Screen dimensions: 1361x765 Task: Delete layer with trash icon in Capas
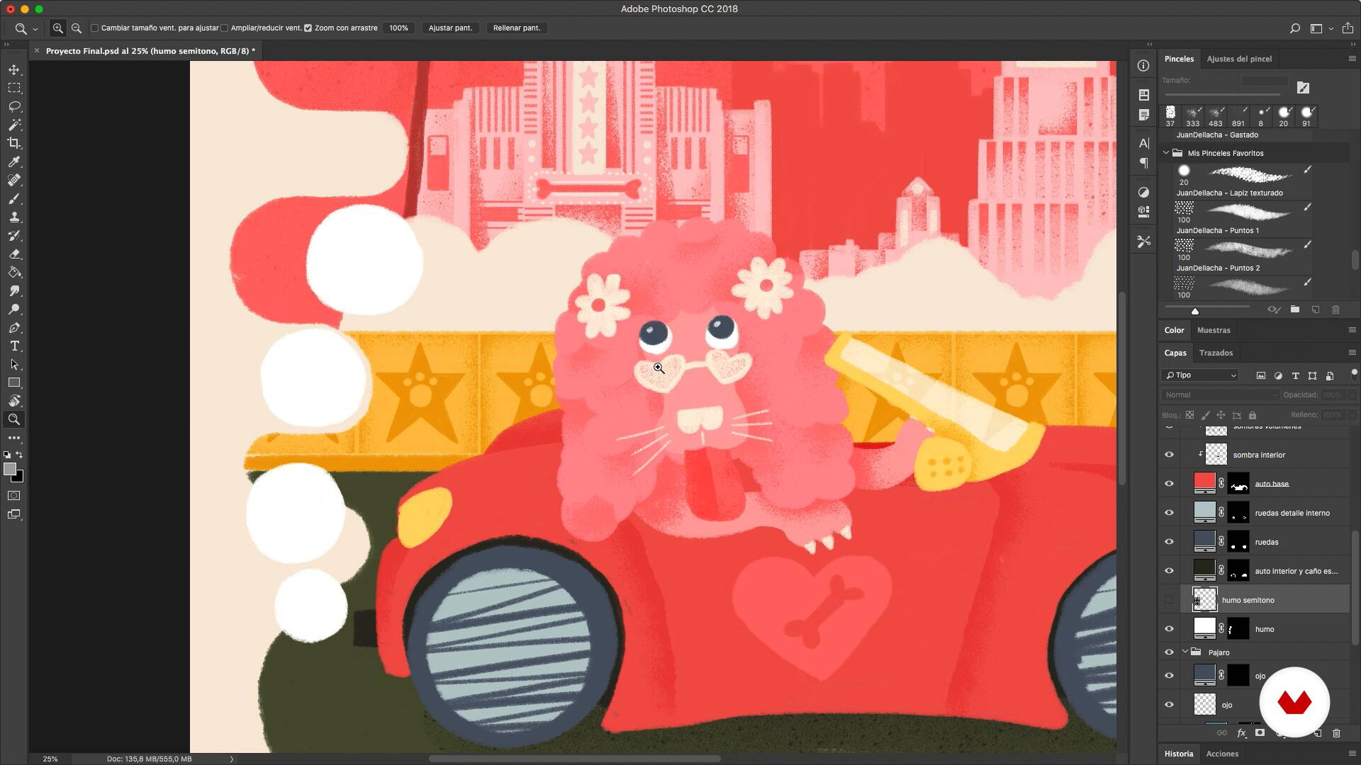(1336, 733)
